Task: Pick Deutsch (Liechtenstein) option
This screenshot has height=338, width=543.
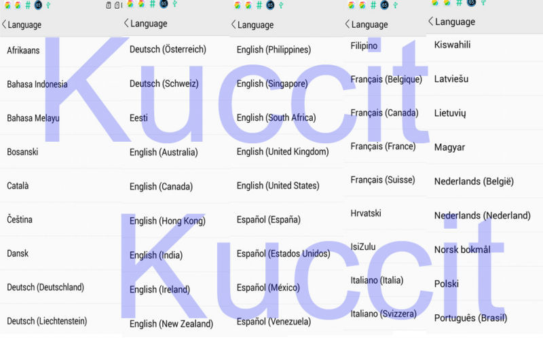Action: pyautogui.click(x=47, y=321)
